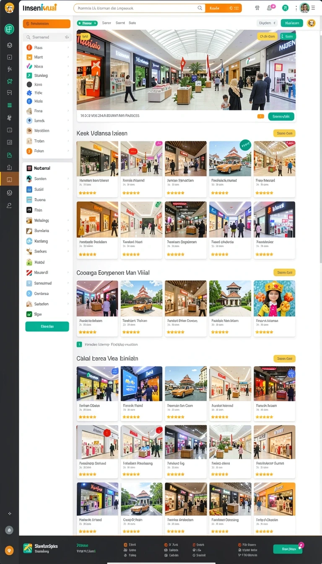Open the large mall banner image
Viewport: 322px width, 564px height.
click(186, 70)
